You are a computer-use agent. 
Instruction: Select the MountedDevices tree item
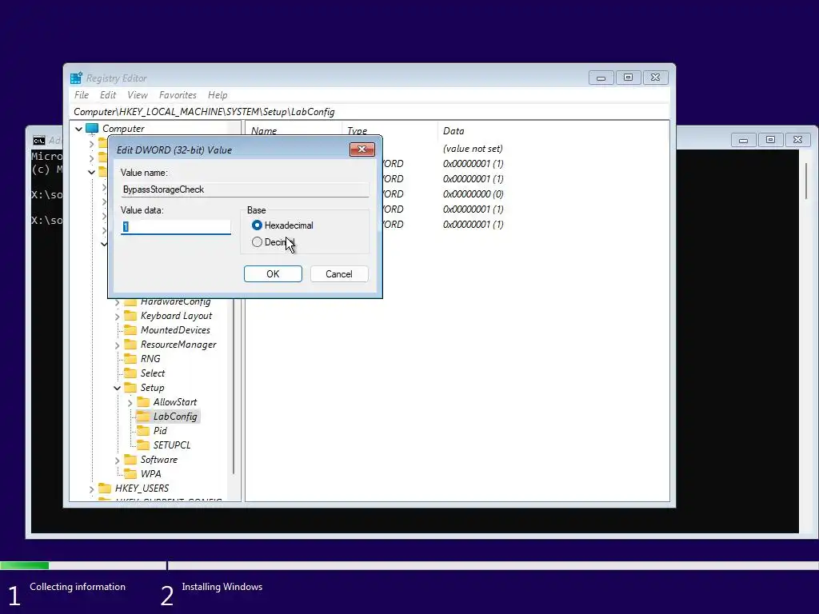(x=175, y=330)
